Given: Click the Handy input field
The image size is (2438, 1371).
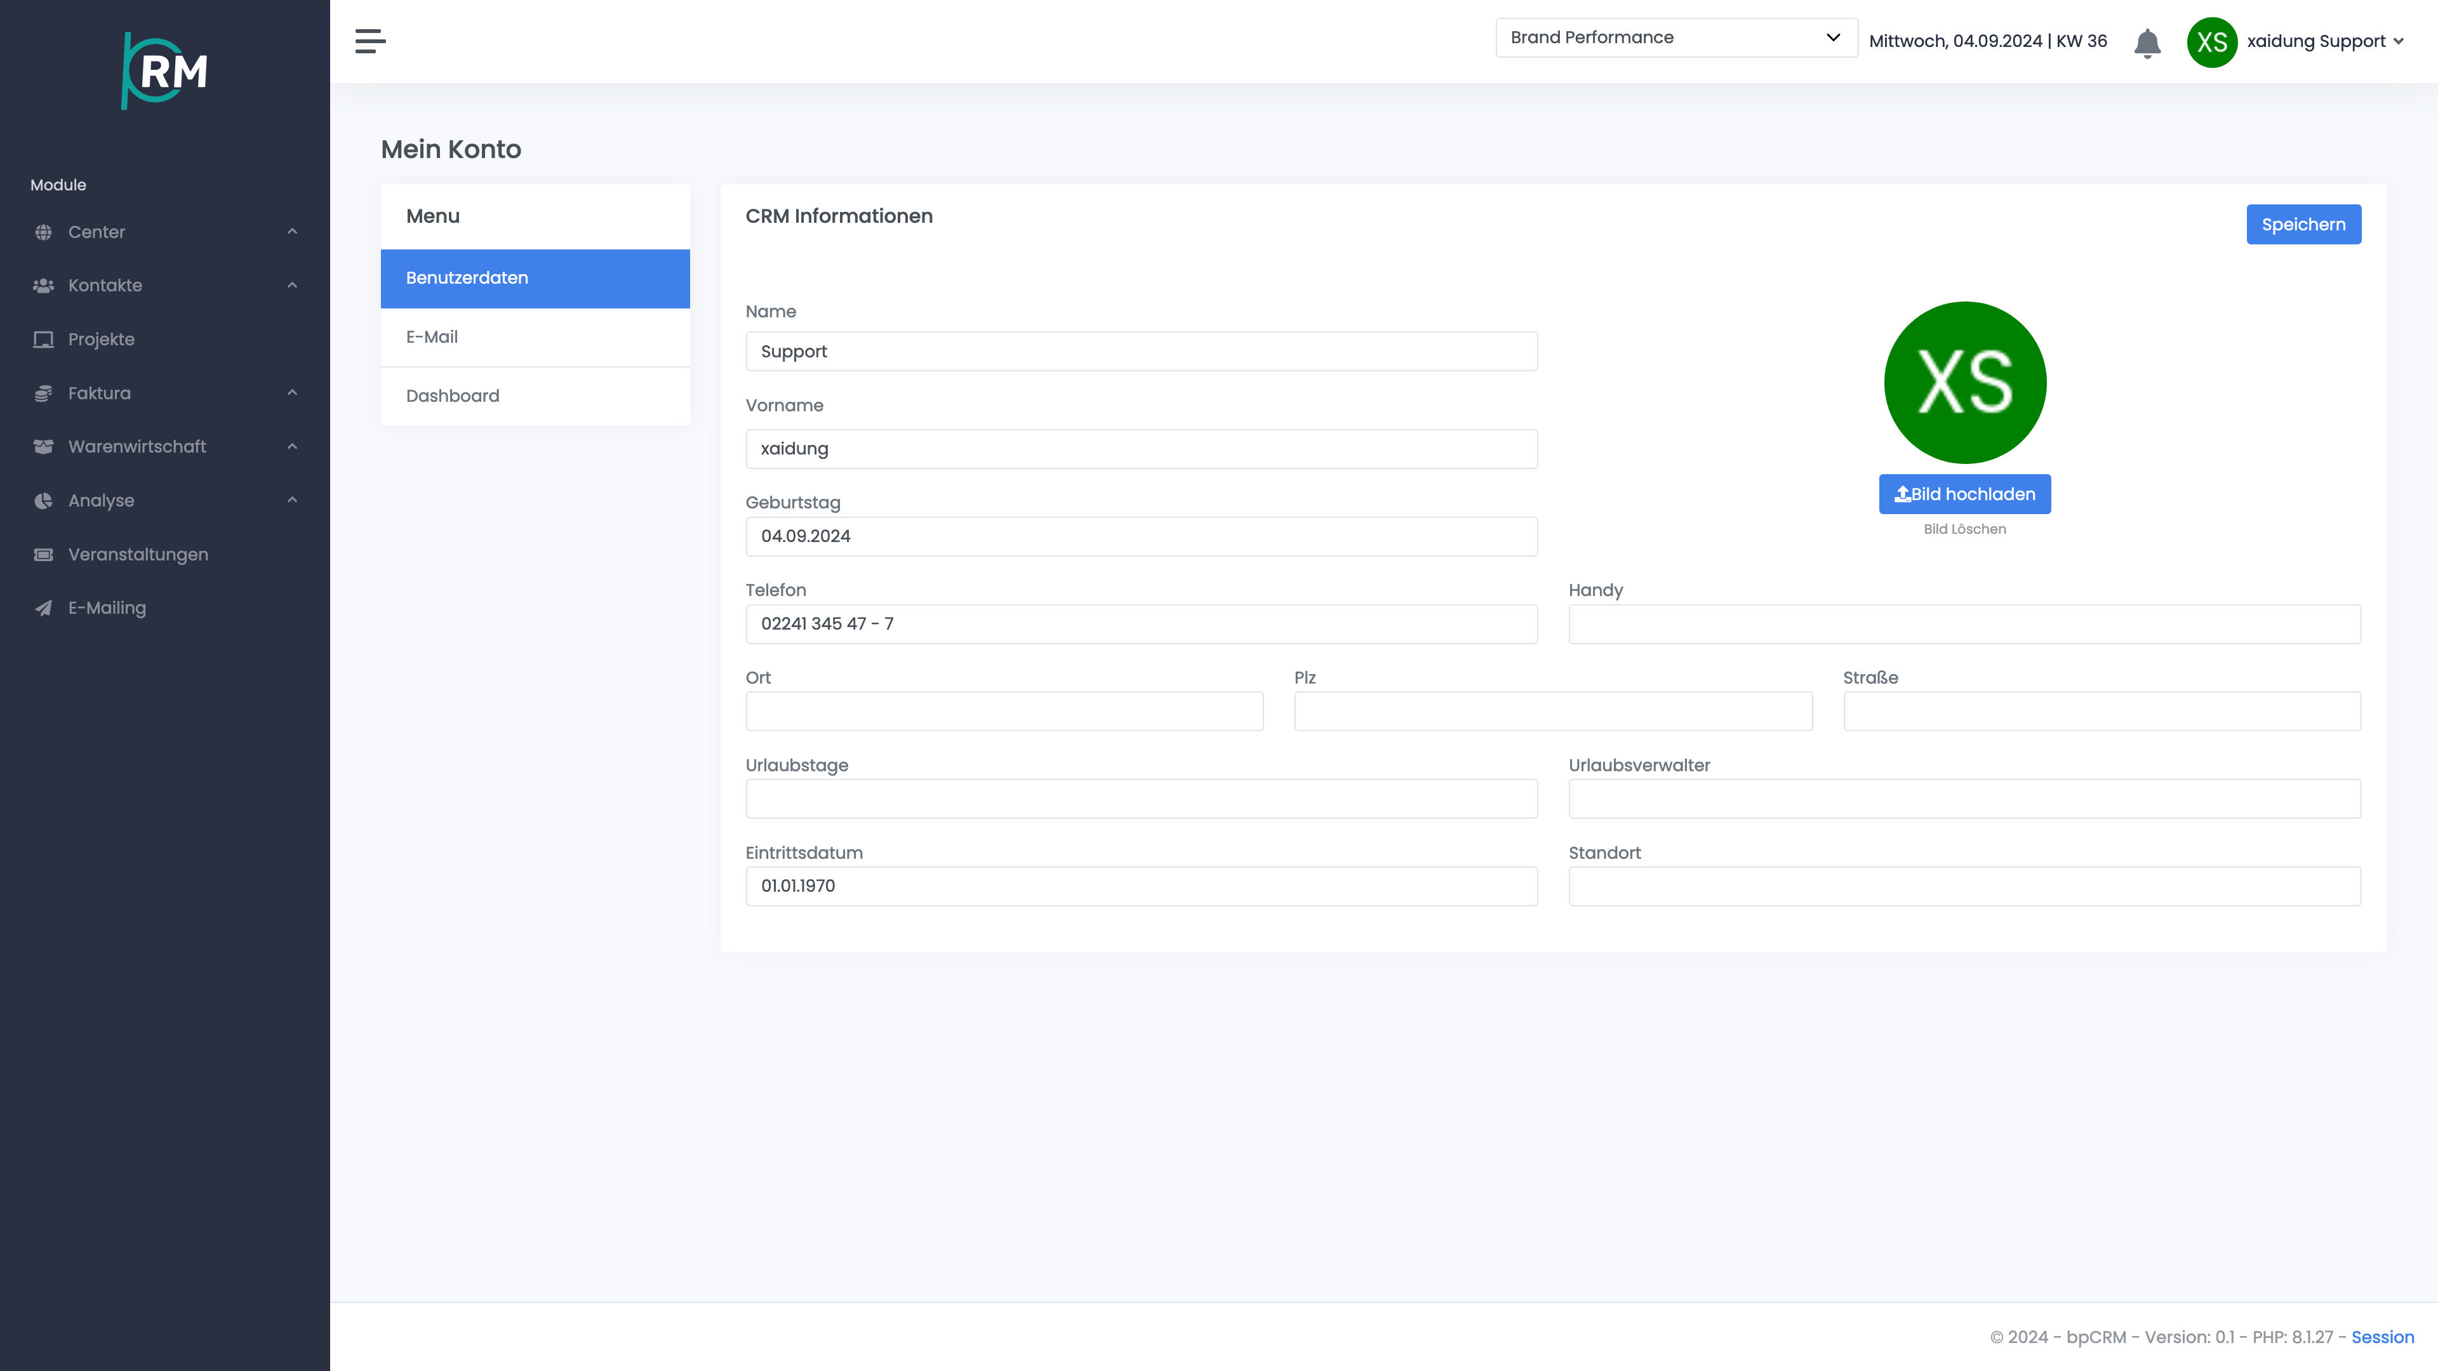Looking at the screenshot, I should 1965,623.
